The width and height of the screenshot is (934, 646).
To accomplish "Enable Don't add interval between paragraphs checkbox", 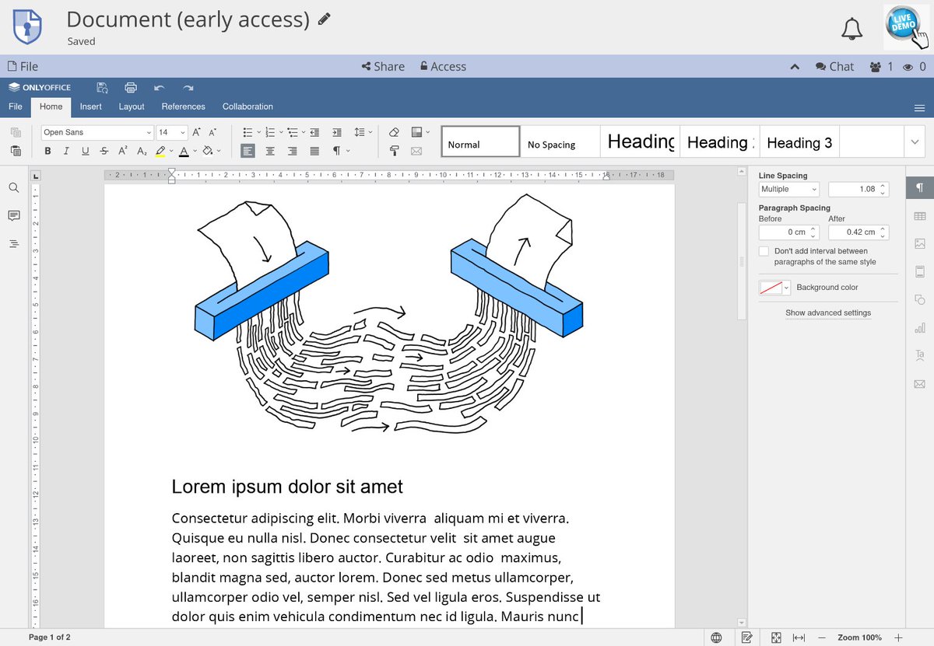I will coord(764,251).
